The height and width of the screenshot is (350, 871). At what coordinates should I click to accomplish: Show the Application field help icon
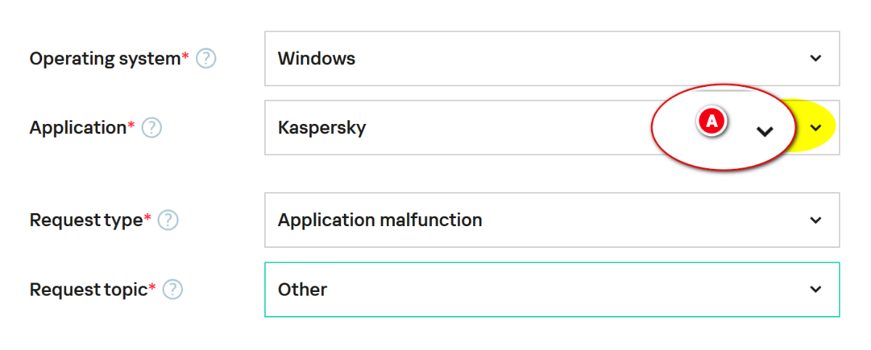click(x=152, y=128)
